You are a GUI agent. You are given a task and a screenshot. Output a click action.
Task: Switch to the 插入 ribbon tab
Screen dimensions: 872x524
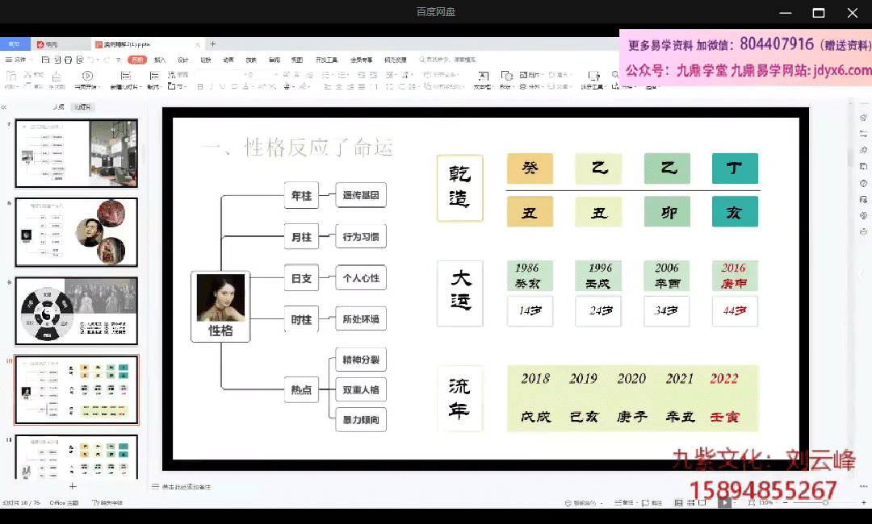tap(160, 60)
